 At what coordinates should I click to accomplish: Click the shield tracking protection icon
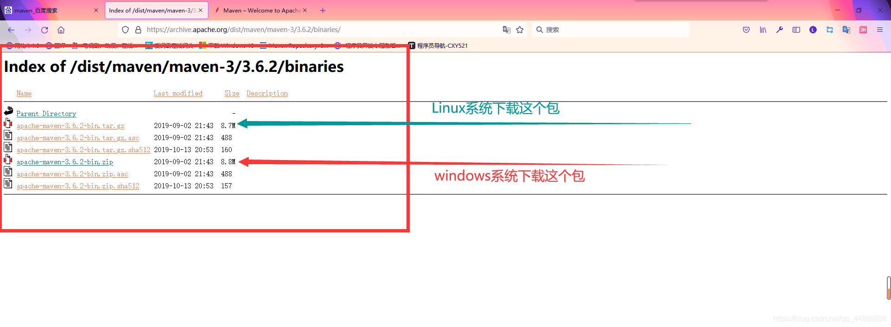(x=125, y=30)
